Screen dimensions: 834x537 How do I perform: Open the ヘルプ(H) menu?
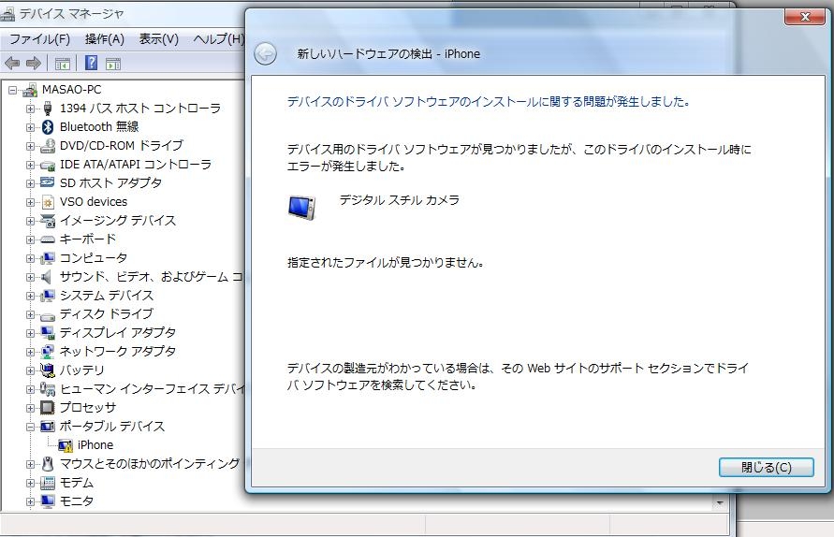point(218,39)
